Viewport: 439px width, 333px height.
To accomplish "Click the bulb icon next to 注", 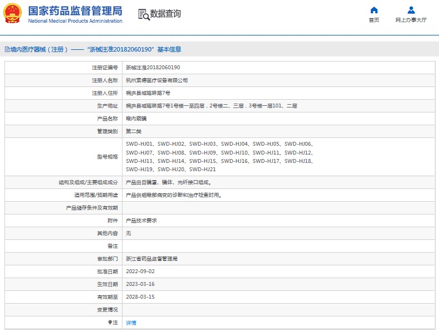I will pos(110,322).
